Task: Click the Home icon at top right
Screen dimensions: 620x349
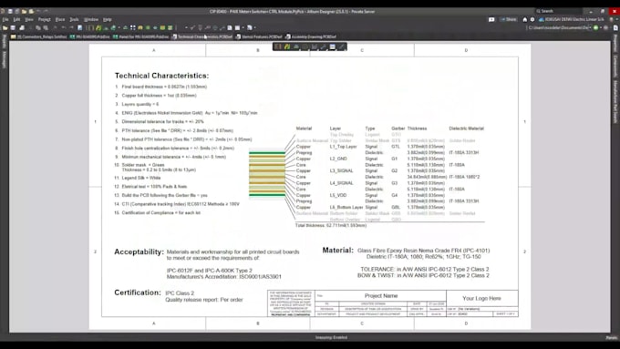Action: (x=525, y=19)
